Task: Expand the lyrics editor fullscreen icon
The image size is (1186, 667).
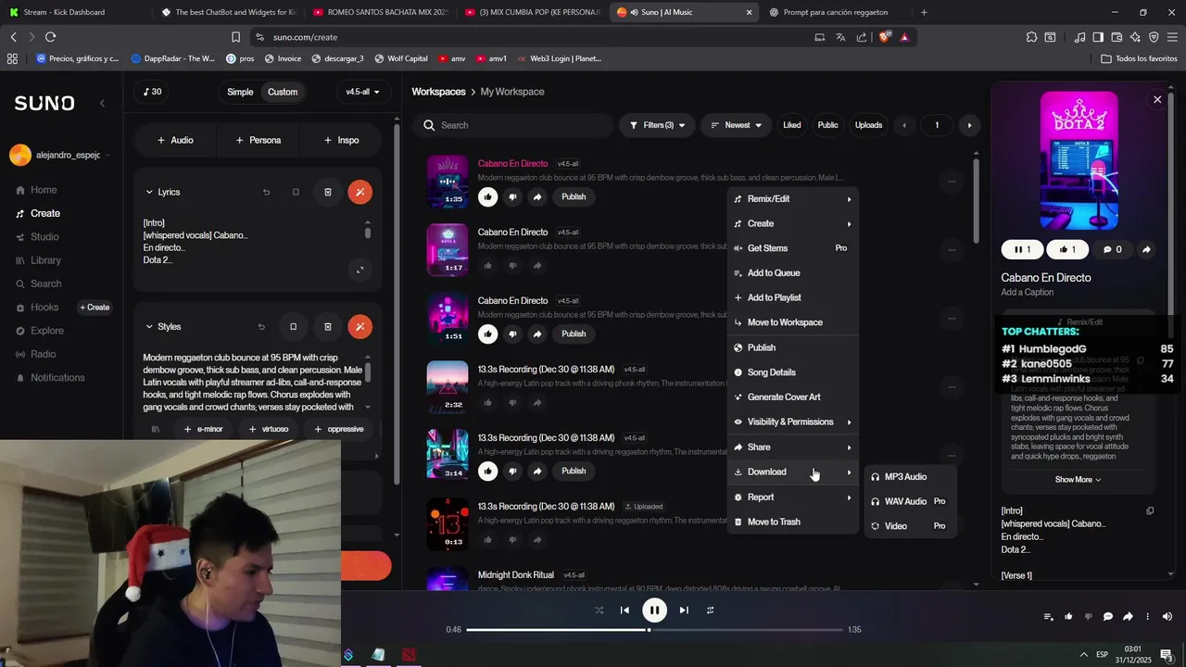Action: (360, 270)
